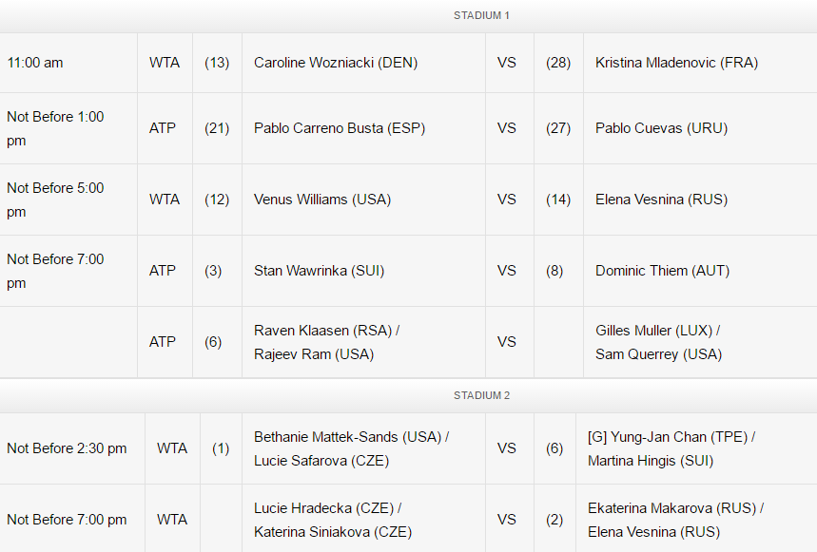Select Venus Williams (USA)
Image resolution: width=817 pixels, height=552 pixels.
(x=322, y=200)
